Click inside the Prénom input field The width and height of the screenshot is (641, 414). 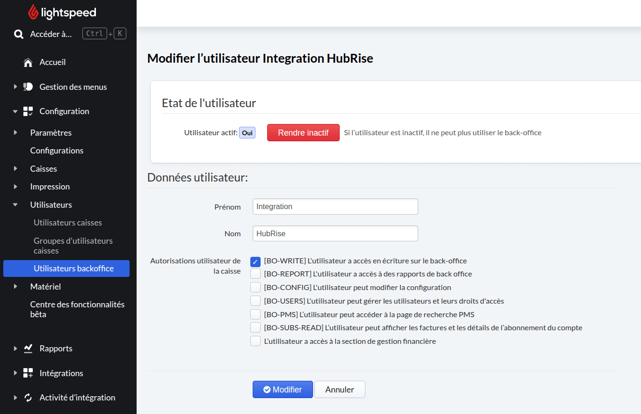click(x=335, y=206)
